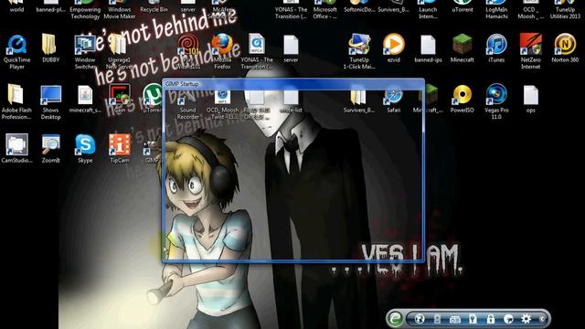
Task: Open the ops file
Action: pyautogui.click(x=530, y=95)
